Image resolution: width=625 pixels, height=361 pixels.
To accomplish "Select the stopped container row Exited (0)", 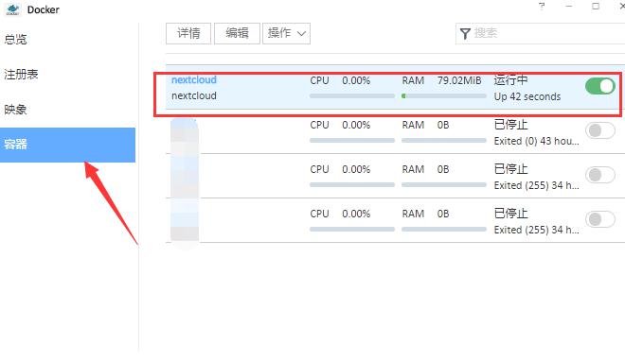I will click(x=396, y=131).
